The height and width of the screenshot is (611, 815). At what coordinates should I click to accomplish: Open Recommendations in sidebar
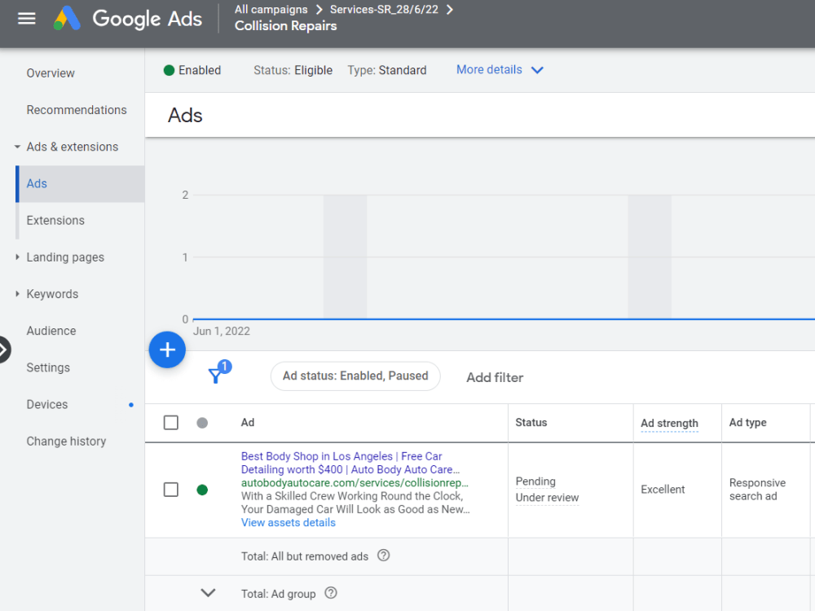coord(77,110)
